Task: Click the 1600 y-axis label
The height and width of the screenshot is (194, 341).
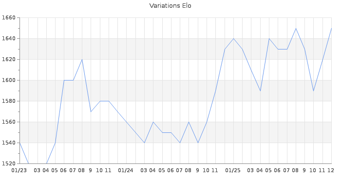Action: 9,80
